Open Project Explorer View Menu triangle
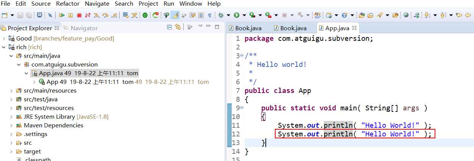This screenshot has height=161, width=474. point(200,26)
